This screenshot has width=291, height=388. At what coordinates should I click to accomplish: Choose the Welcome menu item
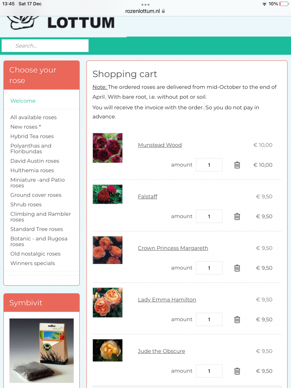click(x=23, y=101)
